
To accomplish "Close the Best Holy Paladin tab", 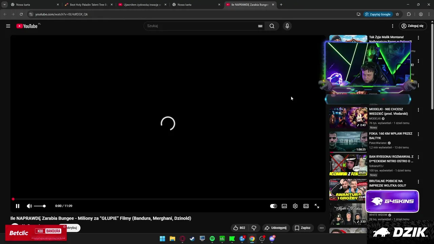I will click(x=112, y=5).
